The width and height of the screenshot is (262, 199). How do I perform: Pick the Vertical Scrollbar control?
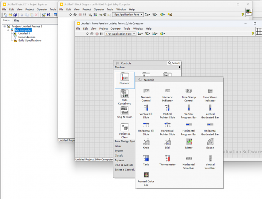(210, 162)
